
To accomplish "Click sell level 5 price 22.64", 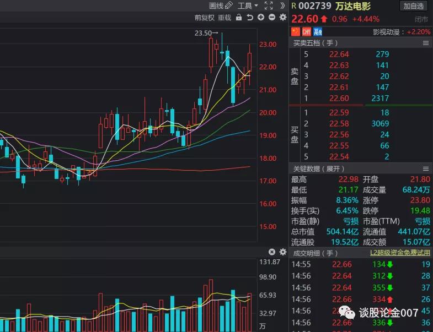I will [339, 54].
